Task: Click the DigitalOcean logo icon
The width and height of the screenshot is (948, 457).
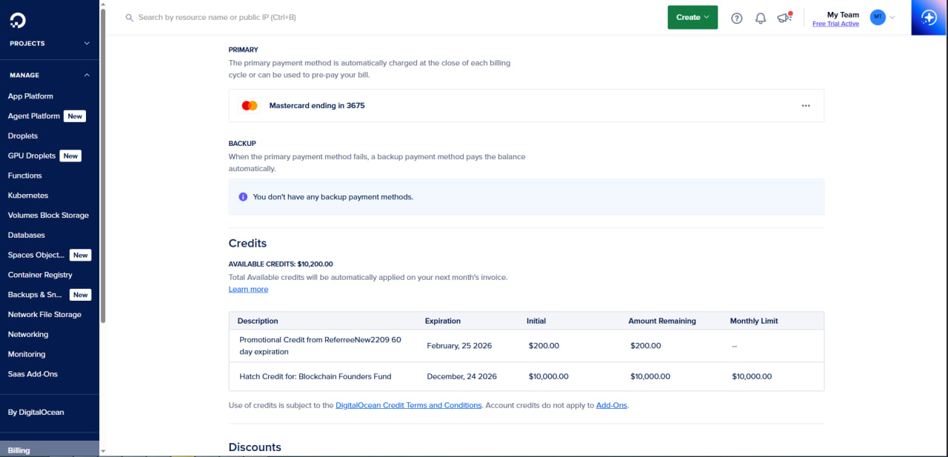Action: 16,18
